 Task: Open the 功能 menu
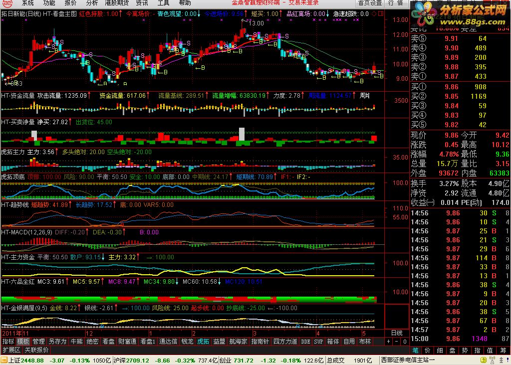(49, 3)
